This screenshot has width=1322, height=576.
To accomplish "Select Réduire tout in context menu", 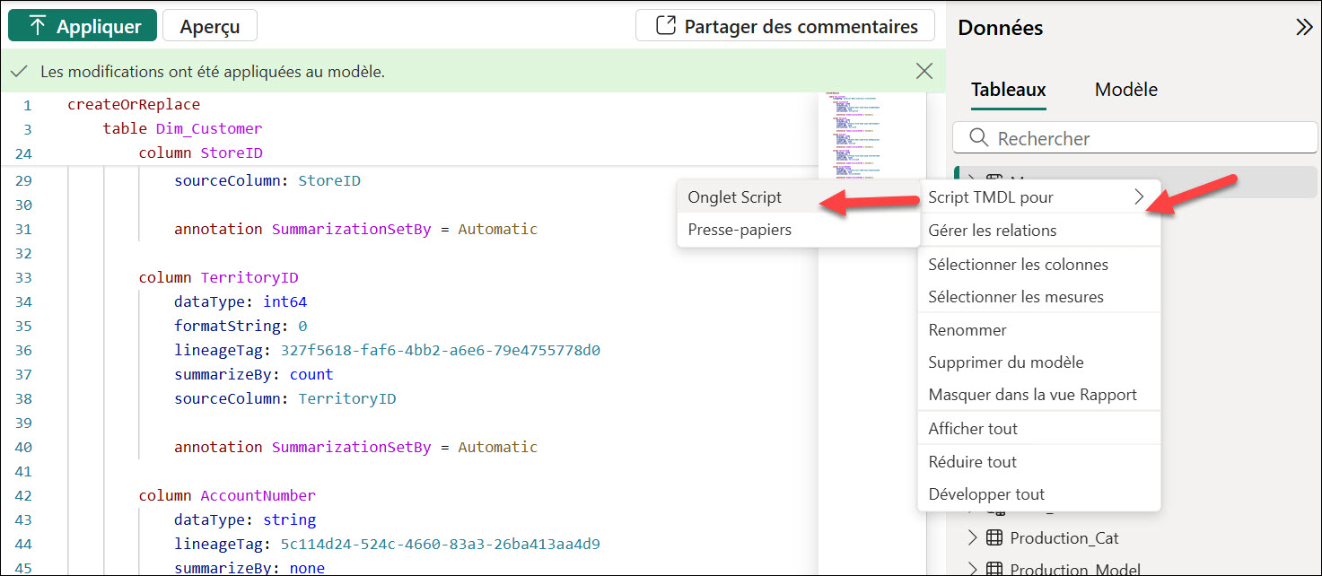I will [972, 462].
